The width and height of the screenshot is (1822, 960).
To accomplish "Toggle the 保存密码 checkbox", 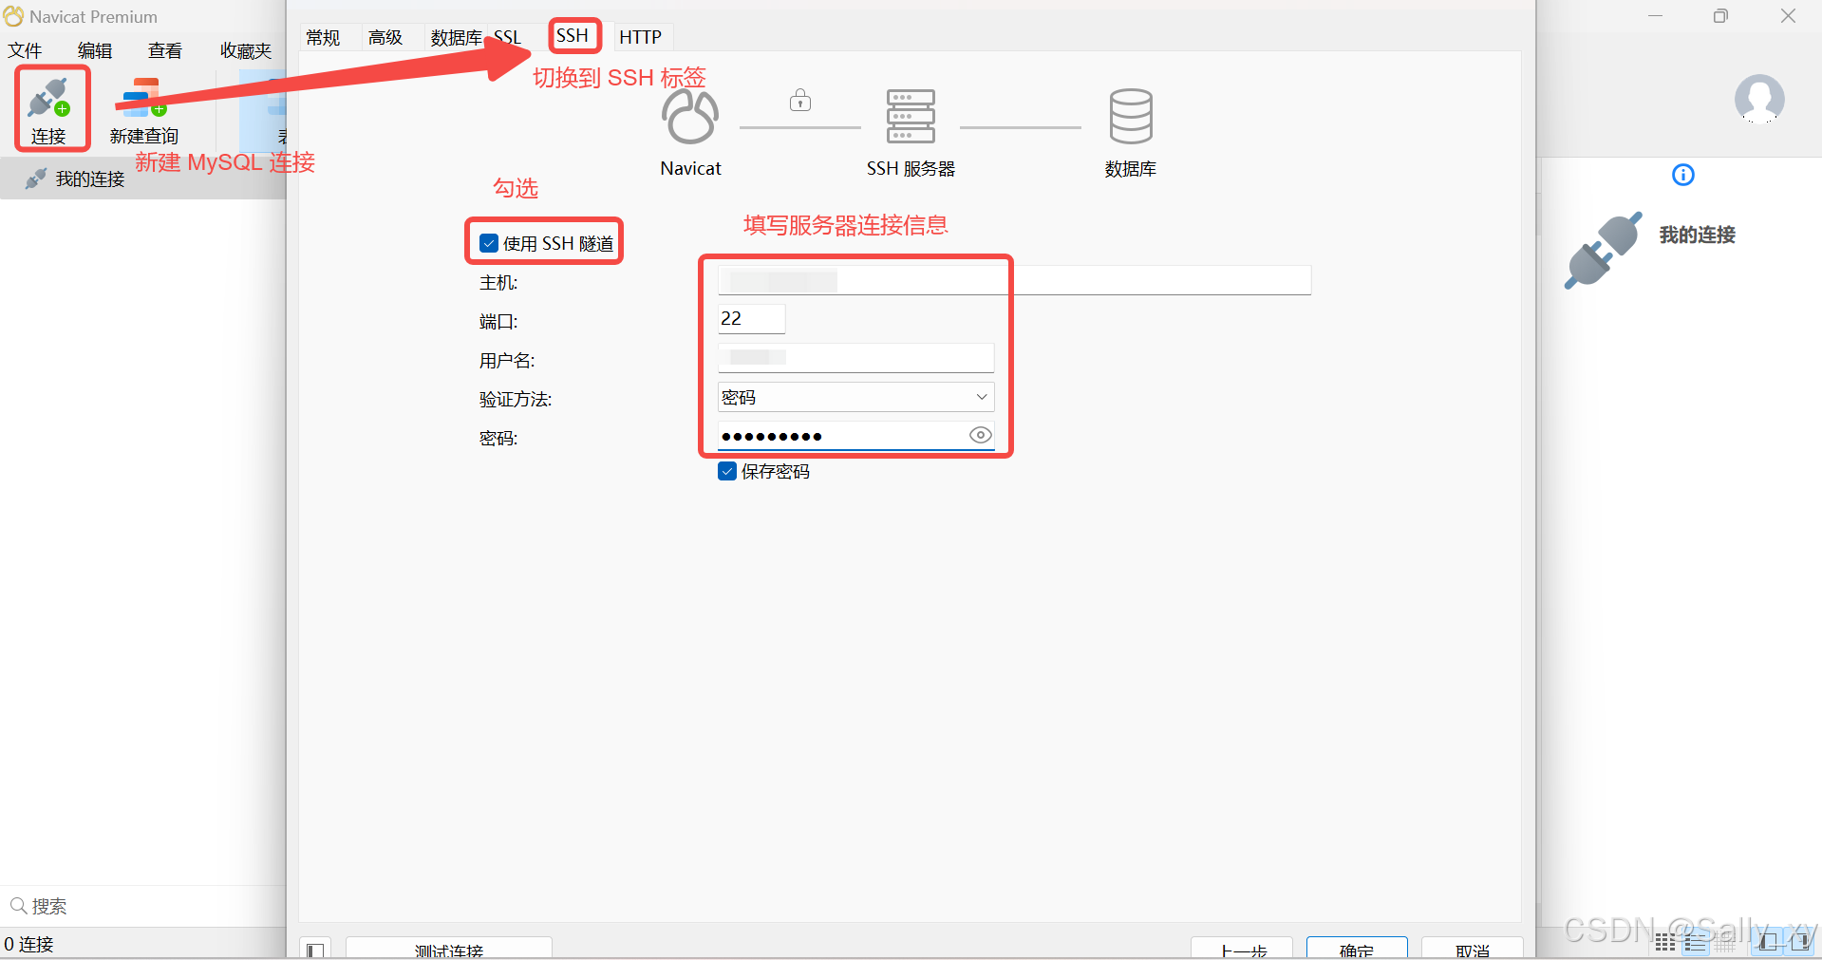I will pos(727,471).
